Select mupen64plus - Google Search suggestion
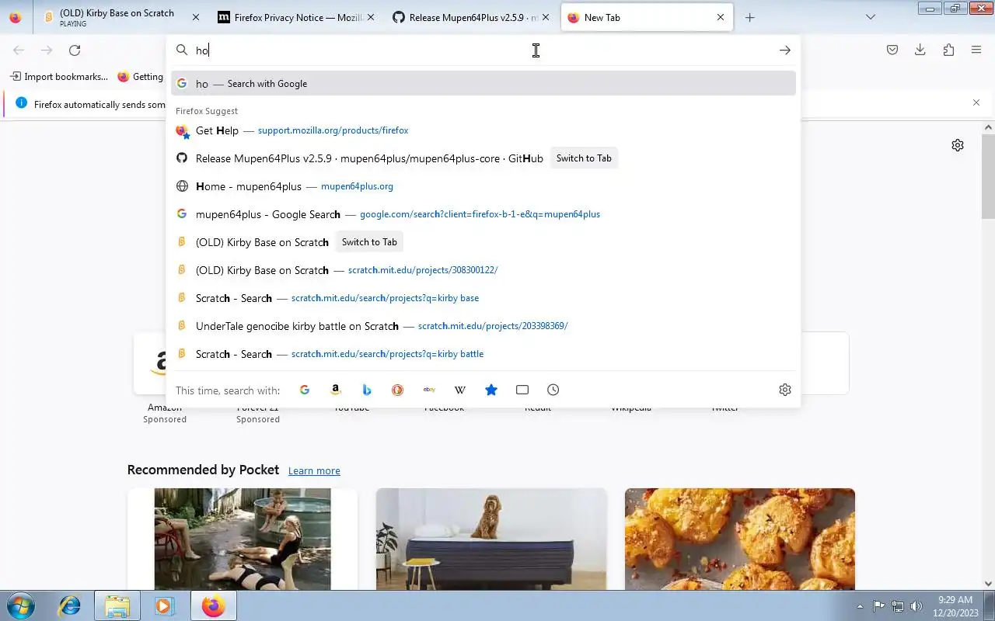Image resolution: width=995 pixels, height=621 pixels. 484,214
